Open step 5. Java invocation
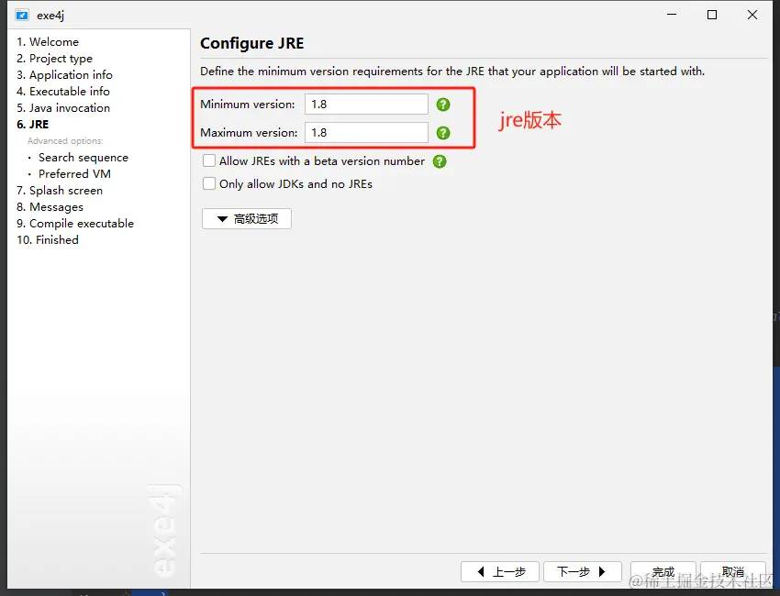The height and width of the screenshot is (596, 780). tap(63, 108)
